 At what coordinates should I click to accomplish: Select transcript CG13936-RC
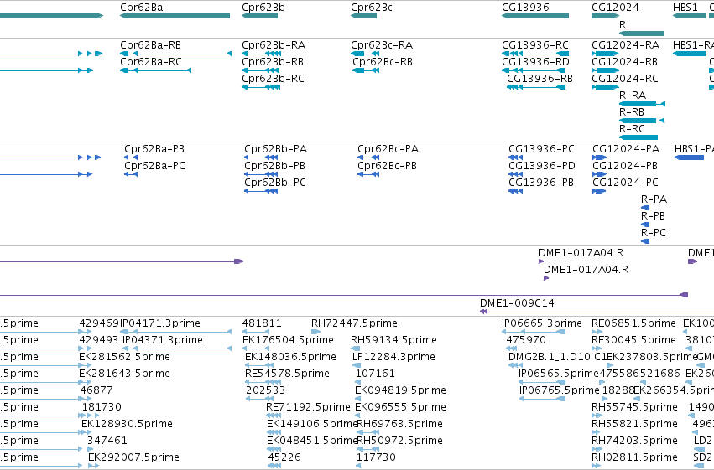(x=535, y=54)
